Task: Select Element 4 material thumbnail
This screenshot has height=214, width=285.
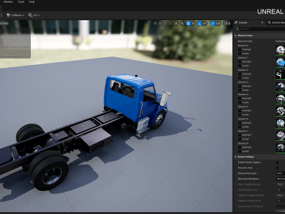Action: (x=280, y=99)
